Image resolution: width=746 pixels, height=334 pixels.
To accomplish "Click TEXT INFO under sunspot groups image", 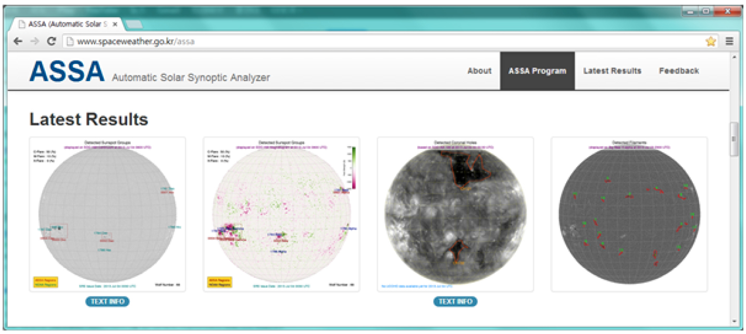I will (x=107, y=301).
